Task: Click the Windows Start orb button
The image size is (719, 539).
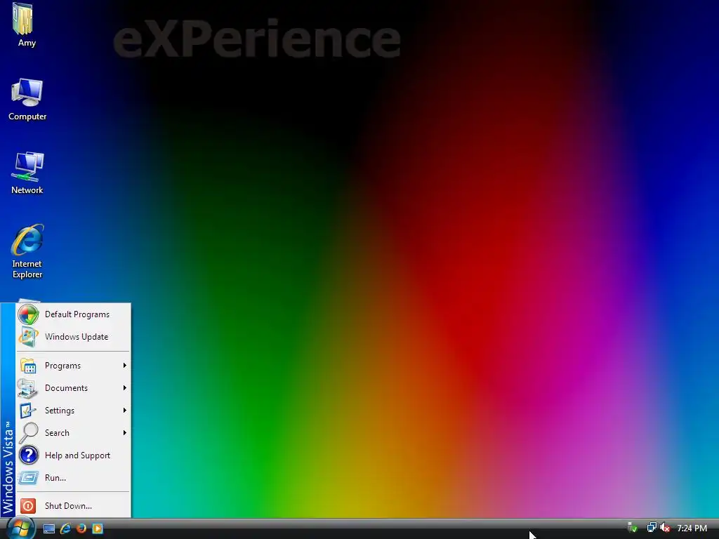Action: click(20, 528)
